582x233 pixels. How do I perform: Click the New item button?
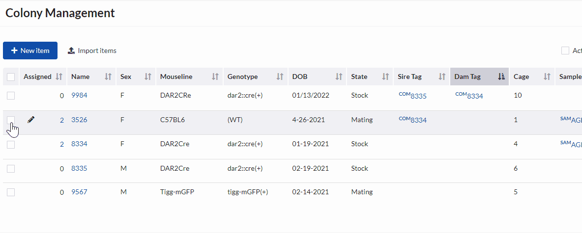[30, 51]
